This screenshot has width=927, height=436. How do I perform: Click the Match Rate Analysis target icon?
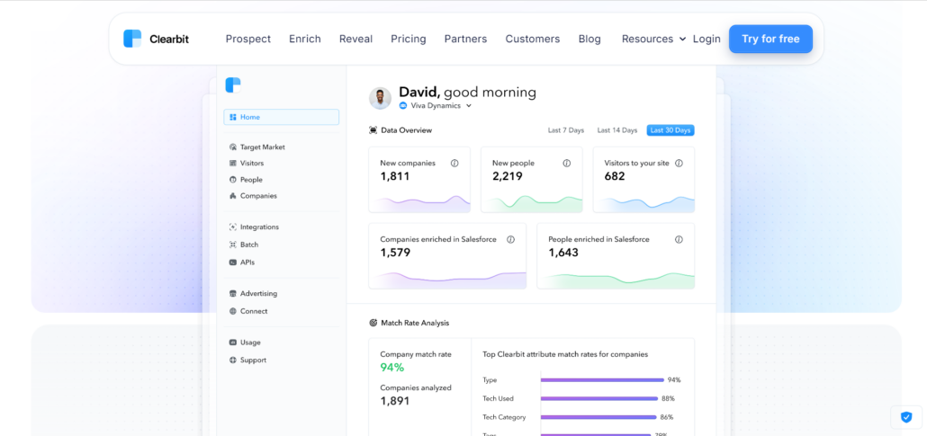tap(373, 323)
